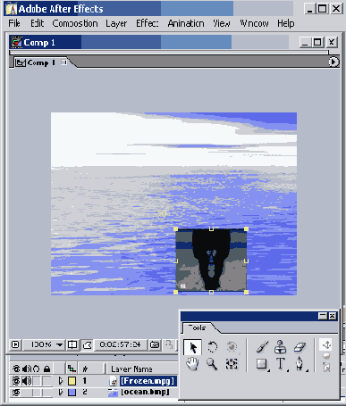Click the ocean.bmp layer thumbnail icon
This screenshot has width=346, height=406.
(x=113, y=393)
